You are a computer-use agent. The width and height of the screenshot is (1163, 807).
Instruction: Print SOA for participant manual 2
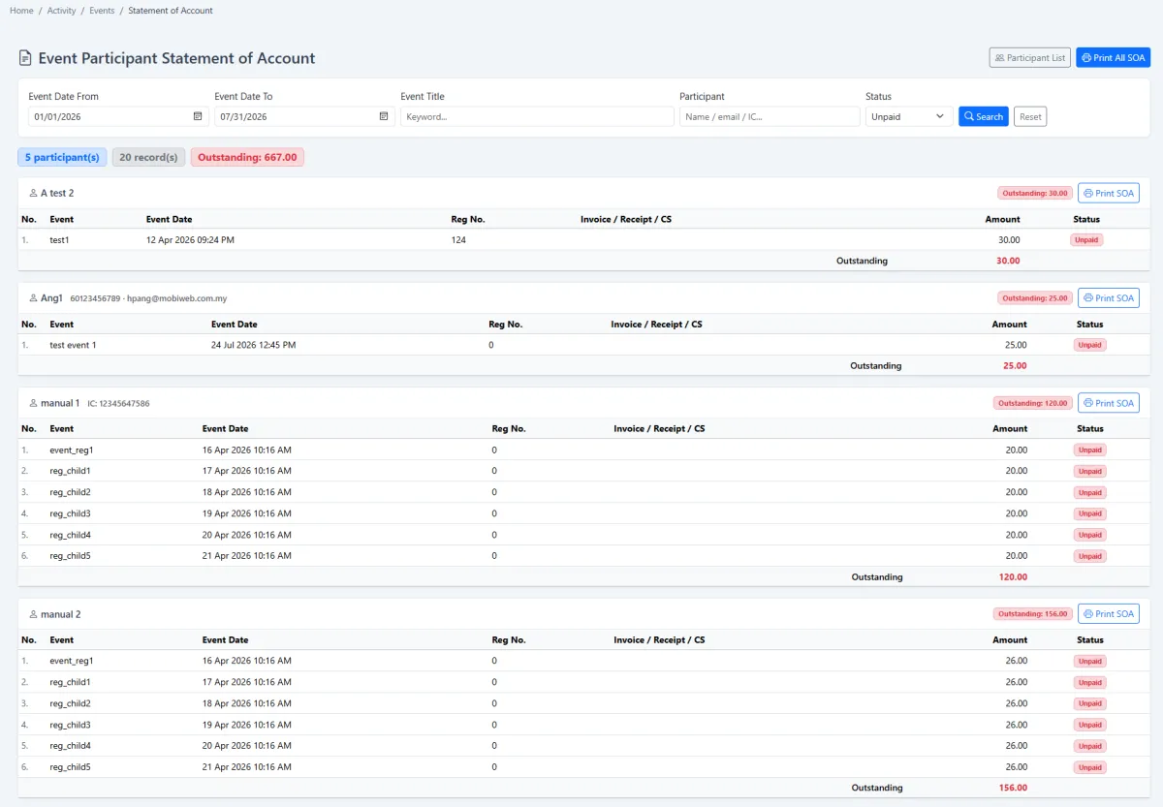click(x=1108, y=614)
